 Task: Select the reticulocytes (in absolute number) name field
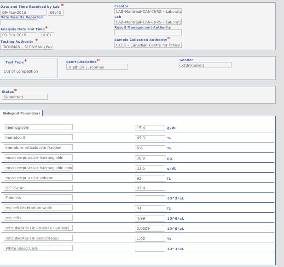[38, 228]
